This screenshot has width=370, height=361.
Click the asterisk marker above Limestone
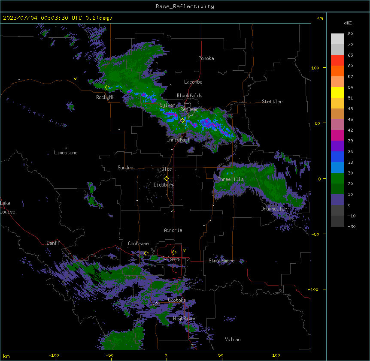pyautogui.click(x=66, y=148)
